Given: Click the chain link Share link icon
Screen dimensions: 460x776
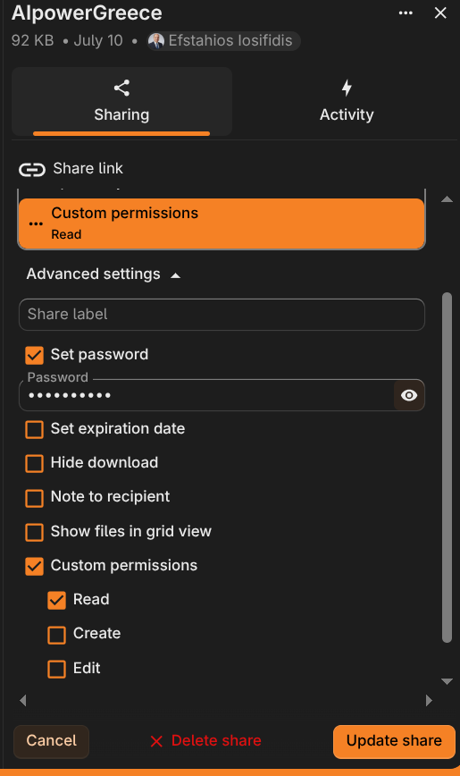Looking at the screenshot, I should (32, 170).
